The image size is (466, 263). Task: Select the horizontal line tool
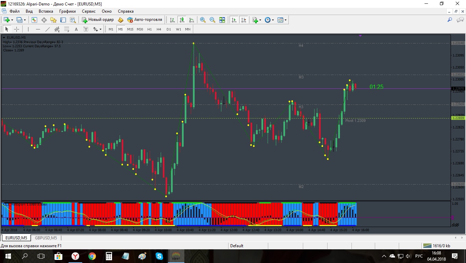[x=38, y=29]
